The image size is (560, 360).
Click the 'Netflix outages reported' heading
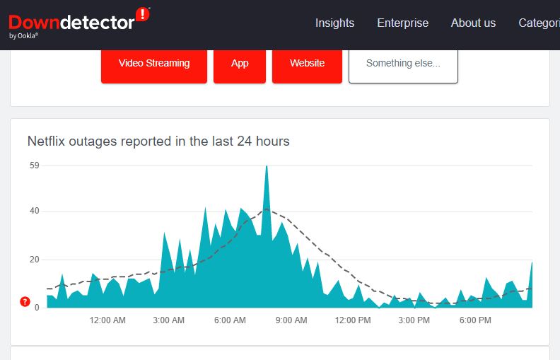[158, 141]
